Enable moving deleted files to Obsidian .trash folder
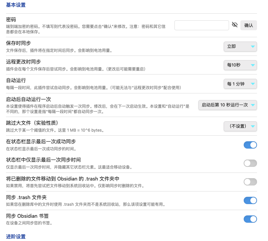The width and height of the screenshot is (268, 241). click(x=250, y=182)
